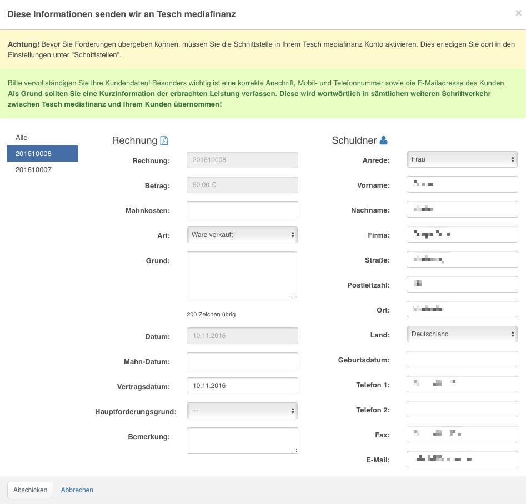Click the Hauptforderungsgrund label
The image size is (526, 504).
[x=136, y=411]
